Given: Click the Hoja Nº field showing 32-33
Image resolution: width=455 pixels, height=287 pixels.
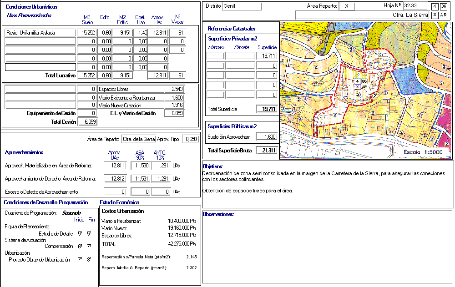Looking at the screenshot, I should (415, 6).
